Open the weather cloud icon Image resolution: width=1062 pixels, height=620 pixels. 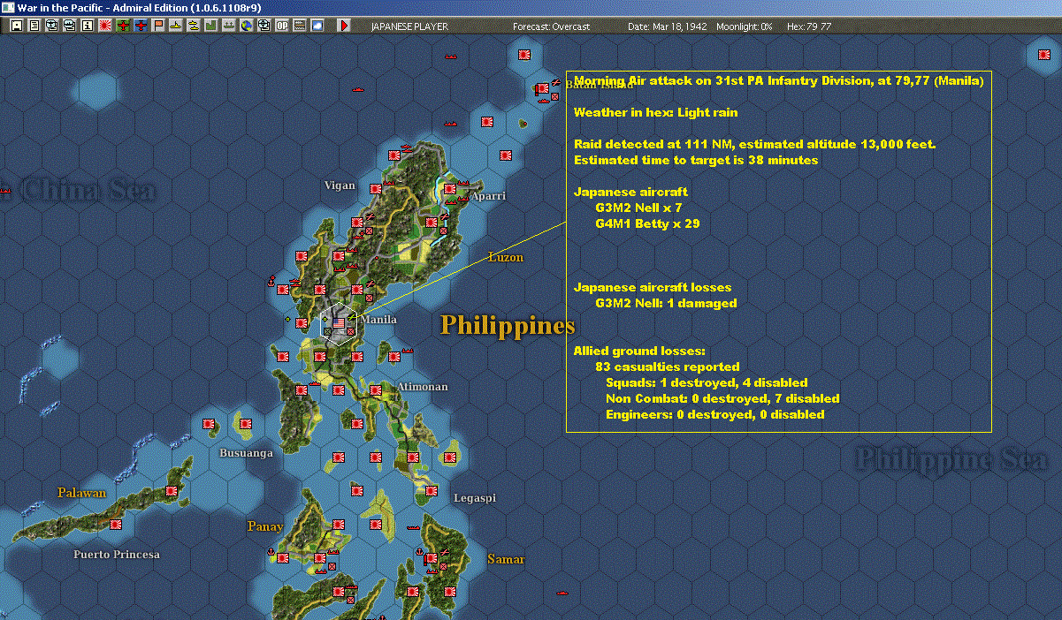coord(317,26)
